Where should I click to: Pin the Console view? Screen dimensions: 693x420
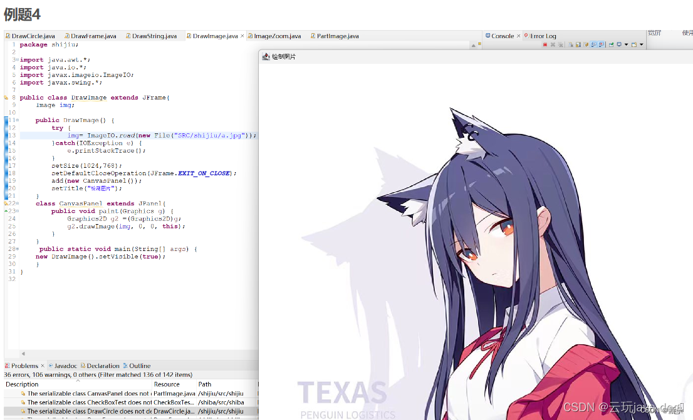(612, 44)
